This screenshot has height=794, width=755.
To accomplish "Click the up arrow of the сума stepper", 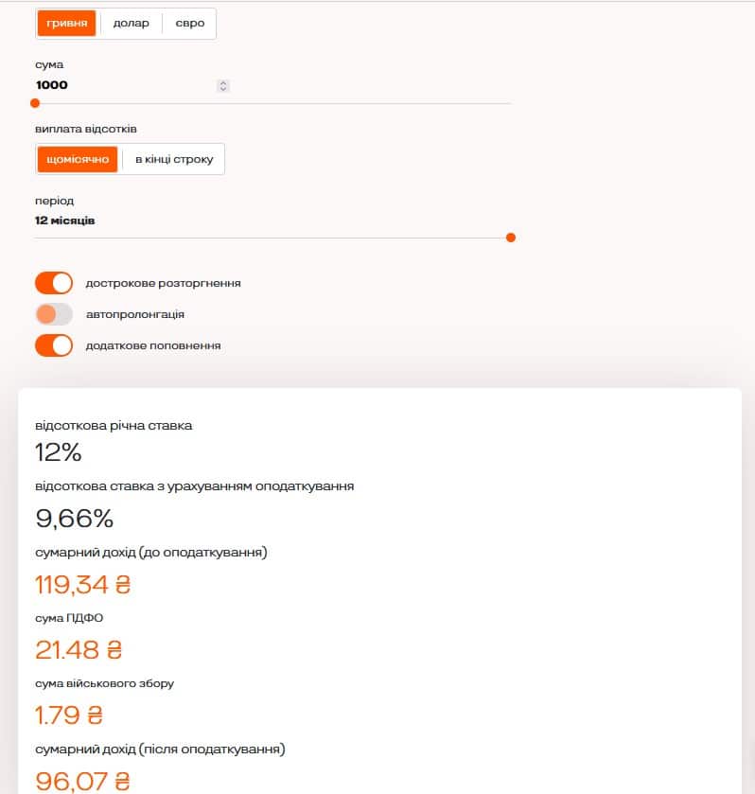I will [x=223, y=82].
